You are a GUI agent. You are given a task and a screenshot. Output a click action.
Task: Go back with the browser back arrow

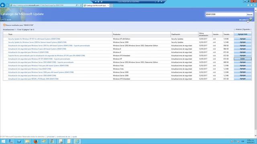pyautogui.click(x=3, y=5)
